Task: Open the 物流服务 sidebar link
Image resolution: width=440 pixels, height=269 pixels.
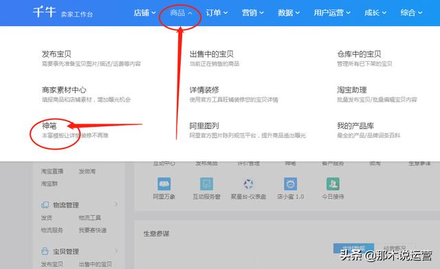Action: tap(52, 230)
